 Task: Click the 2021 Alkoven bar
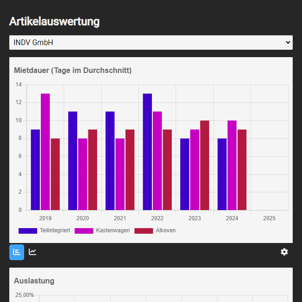coord(130,170)
